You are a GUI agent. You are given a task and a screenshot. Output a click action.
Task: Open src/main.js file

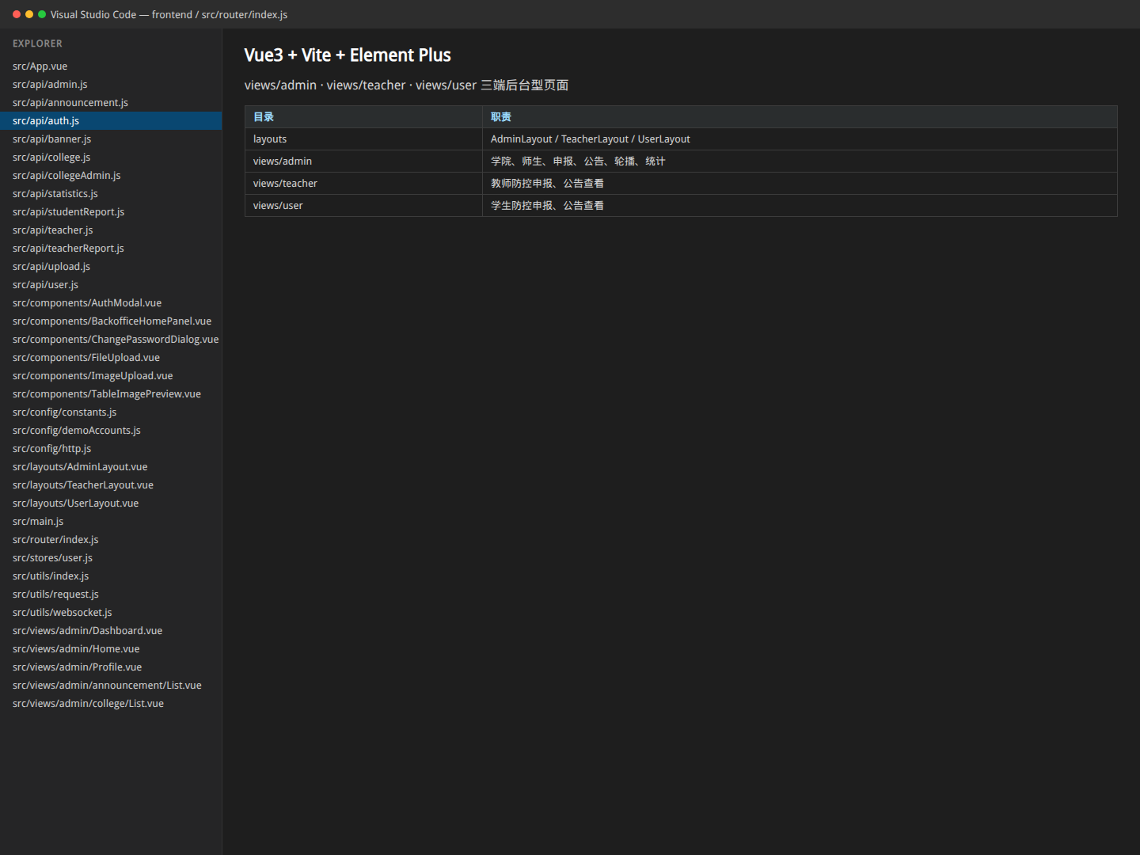(111, 522)
